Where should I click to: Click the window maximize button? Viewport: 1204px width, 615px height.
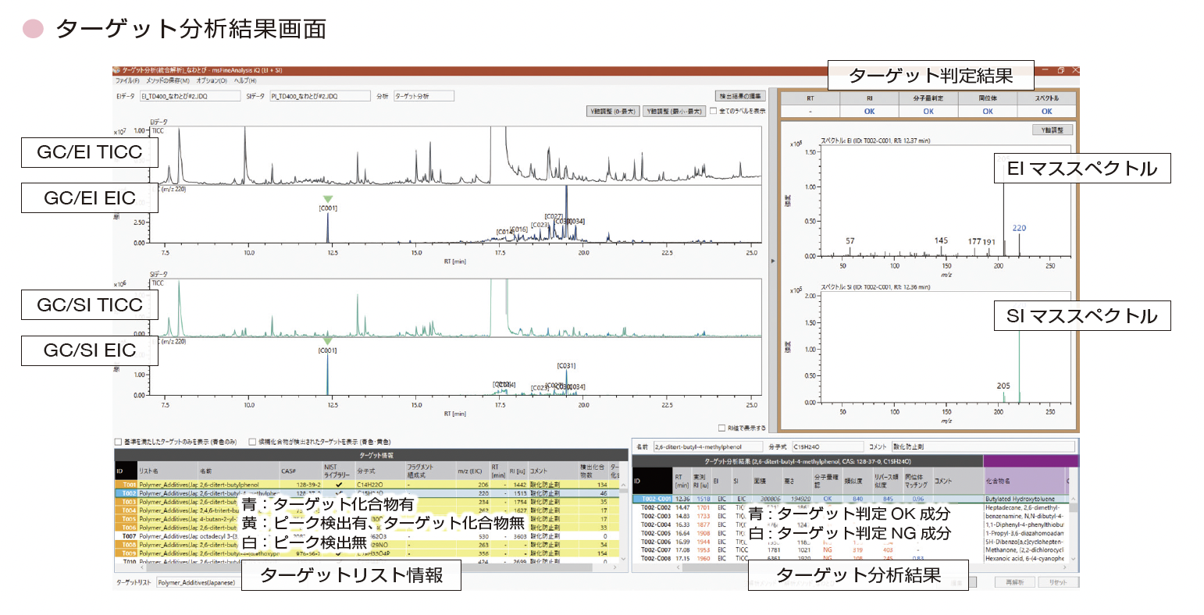pyautogui.click(x=1061, y=70)
